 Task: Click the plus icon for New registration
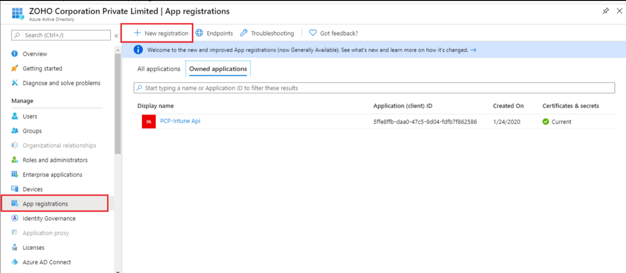(x=137, y=33)
